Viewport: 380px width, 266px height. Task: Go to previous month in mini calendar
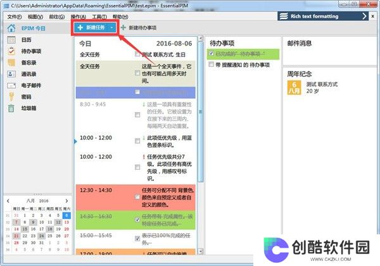[8, 201]
